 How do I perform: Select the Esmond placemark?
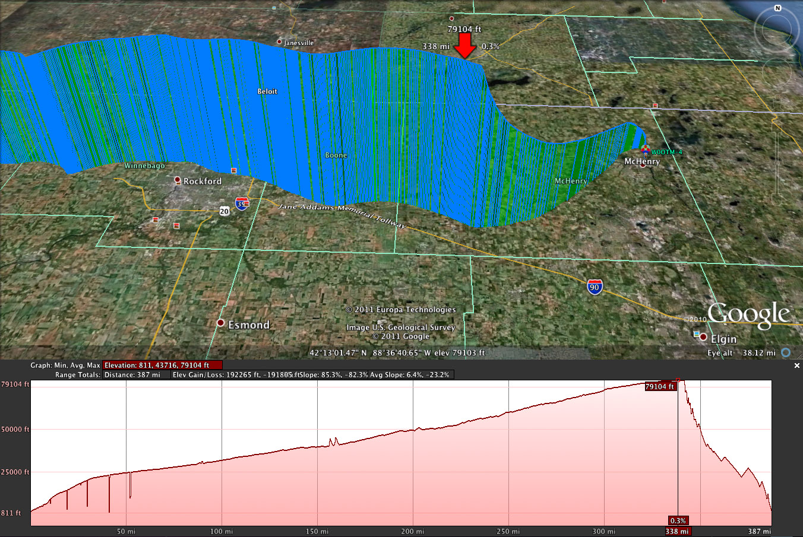(220, 323)
